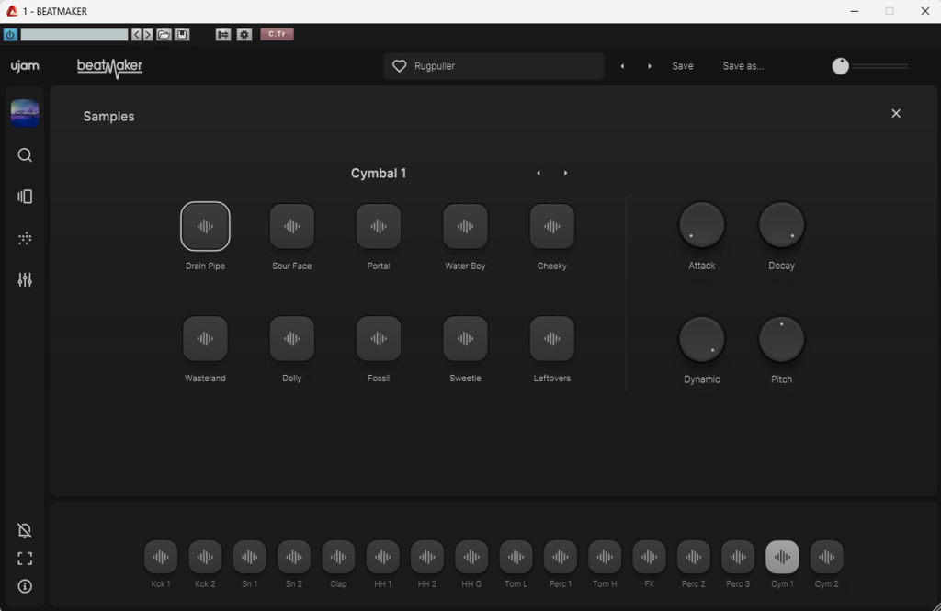The image size is (941, 611).
Task: Select the Sweetie sample pad
Action: point(465,338)
